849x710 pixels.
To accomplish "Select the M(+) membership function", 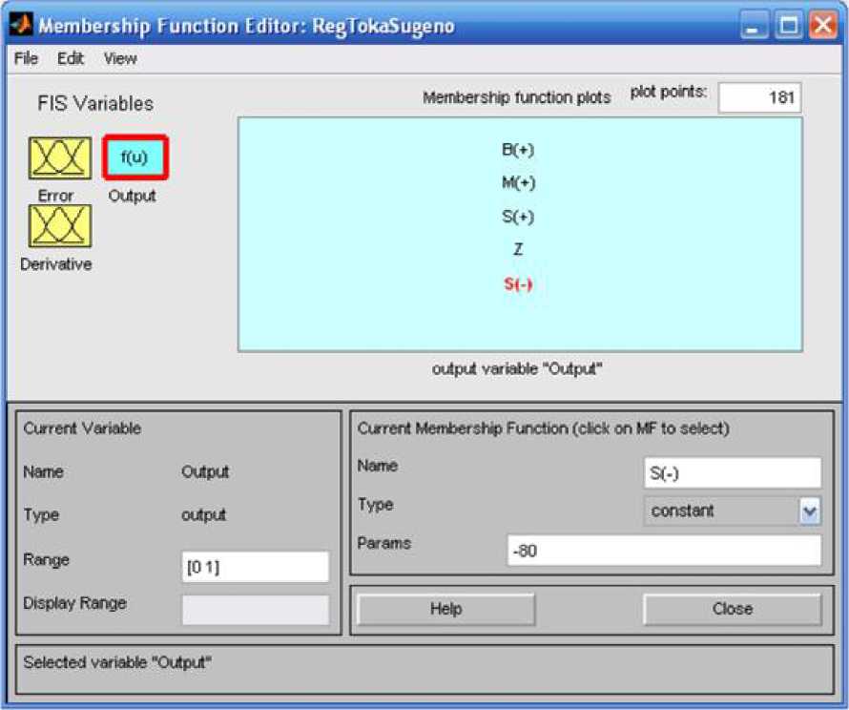I will [518, 182].
